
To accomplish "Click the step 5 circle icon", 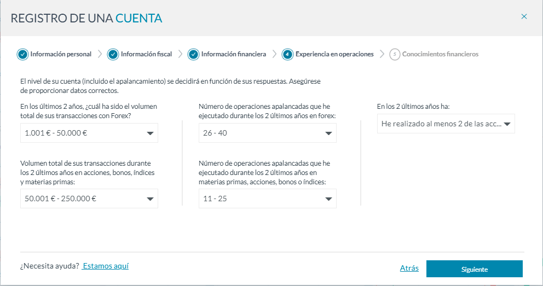I will click(x=395, y=54).
